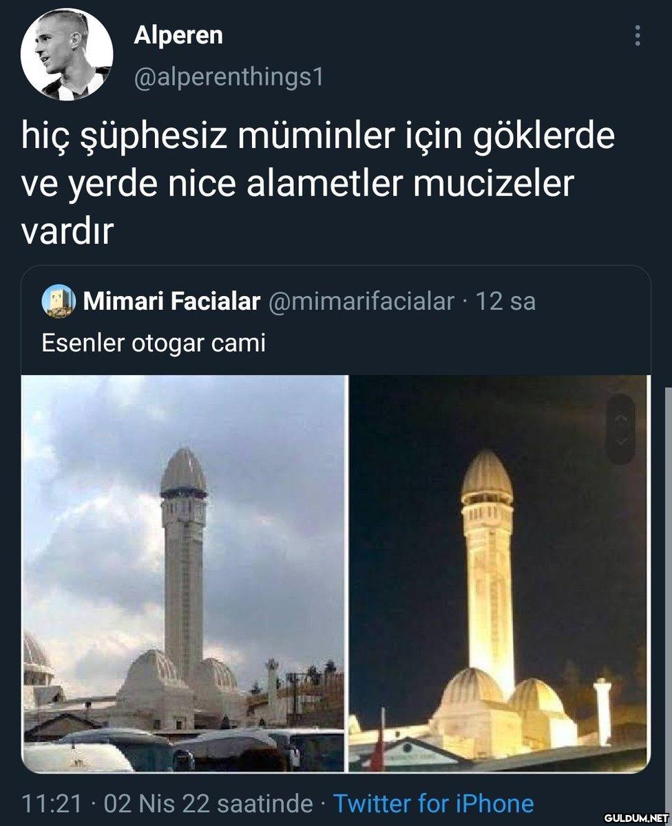Open the Twitter for iPhone source link
Image resolution: width=672 pixels, height=826 pixels.
click(433, 803)
